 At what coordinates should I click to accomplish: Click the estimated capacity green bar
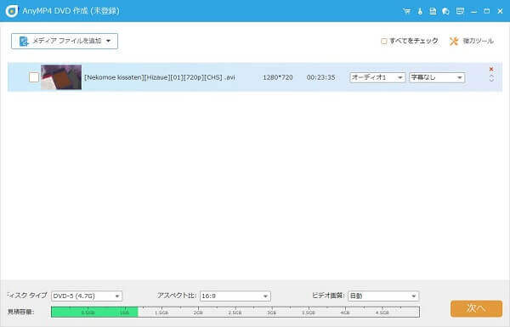(x=94, y=312)
